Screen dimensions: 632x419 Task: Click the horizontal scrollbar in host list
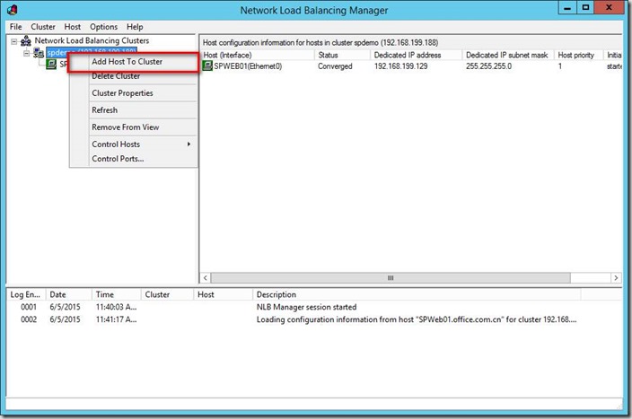[390, 278]
